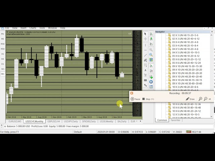This screenshot has width=215, height=161.
Task: Pause the screen recording
Action: pos(135,99)
